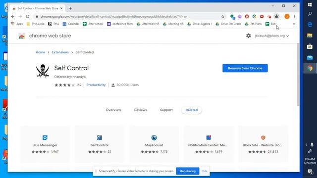Image resolution: width=317 pixels, height=178 pixels.
Task: Click the browser back arrow
Action: (x=13, y=16)
